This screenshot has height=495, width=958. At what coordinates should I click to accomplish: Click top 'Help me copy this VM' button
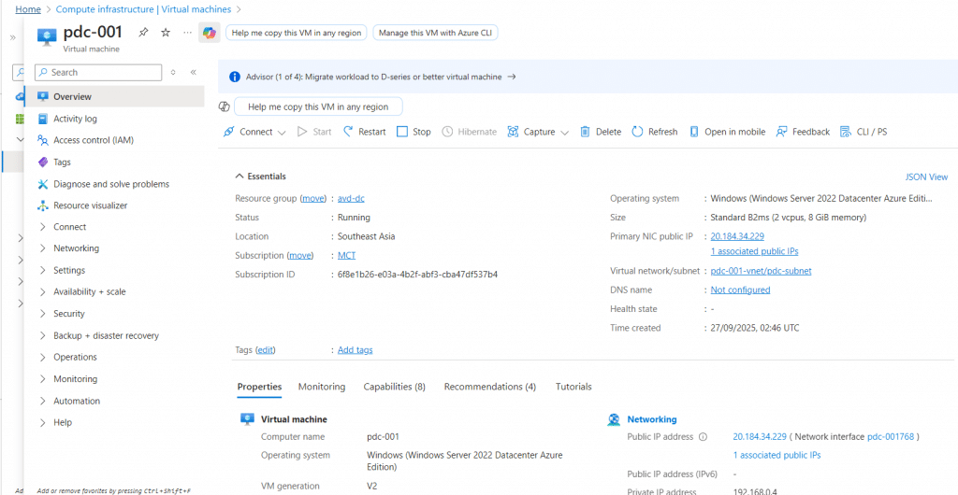click(297, 33)
